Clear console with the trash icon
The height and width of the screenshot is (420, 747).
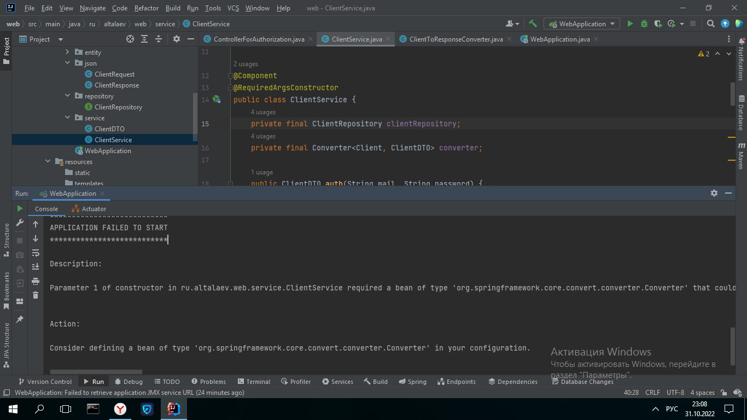click(36, 295)
